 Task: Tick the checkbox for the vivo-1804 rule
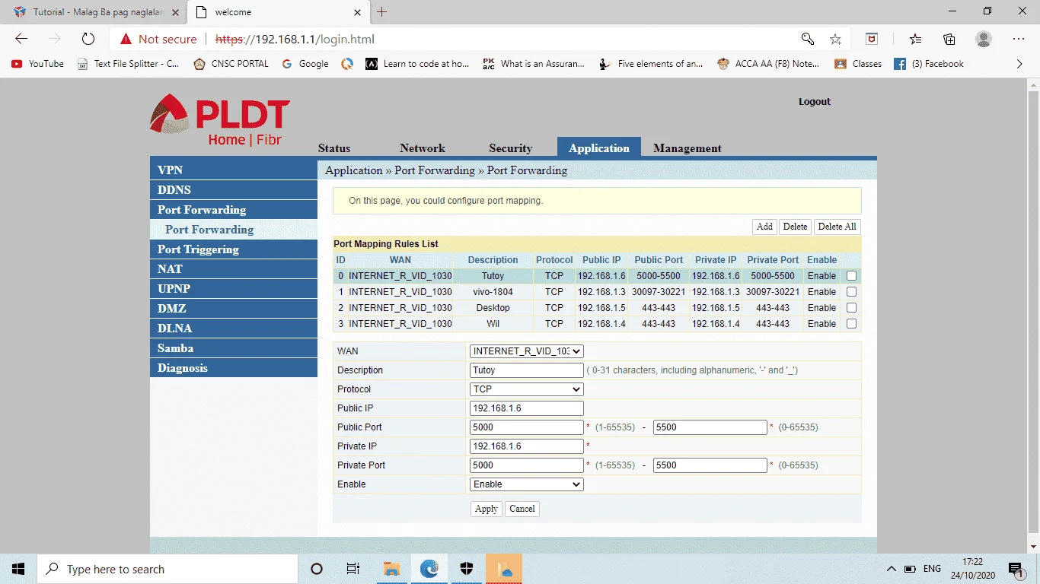click(851, 292)
